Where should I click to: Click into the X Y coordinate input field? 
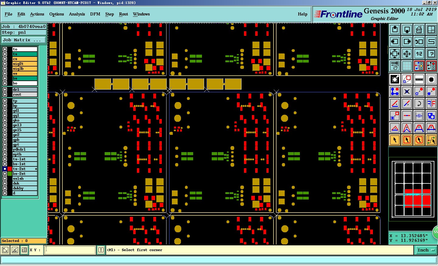point(70,250)
